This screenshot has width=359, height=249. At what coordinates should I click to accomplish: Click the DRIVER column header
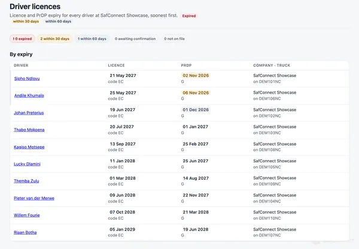(x=21, y=66)
